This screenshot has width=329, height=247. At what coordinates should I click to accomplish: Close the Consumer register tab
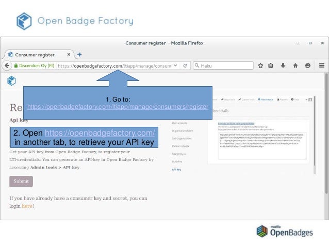pos(69,54)
